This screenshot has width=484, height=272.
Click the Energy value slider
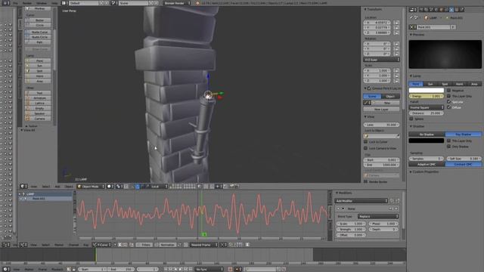point(427,96)
